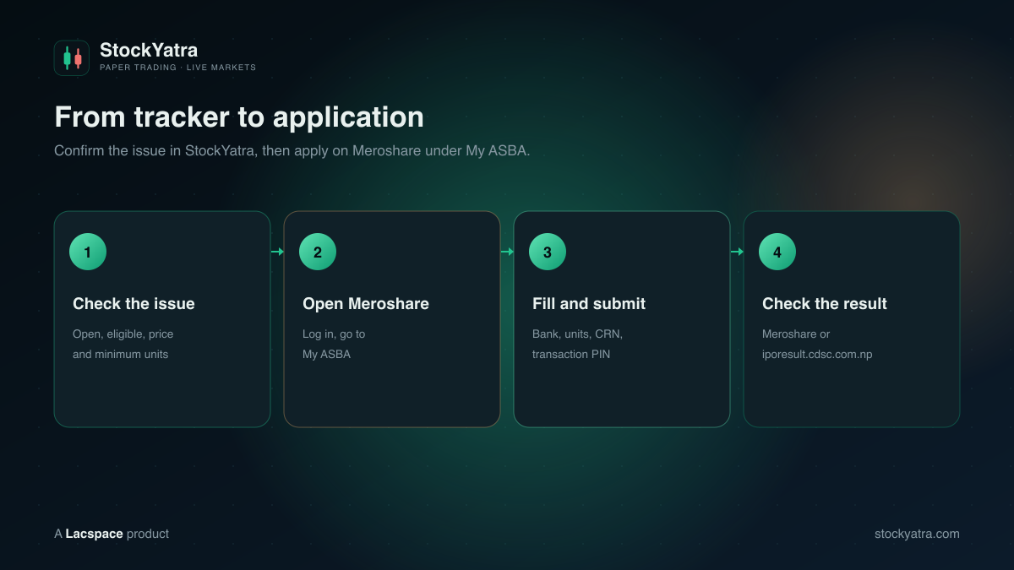This screenshot has height=570, width=1014.
Task: Click the 'Meroshare or' text
Action: [796, 334]
